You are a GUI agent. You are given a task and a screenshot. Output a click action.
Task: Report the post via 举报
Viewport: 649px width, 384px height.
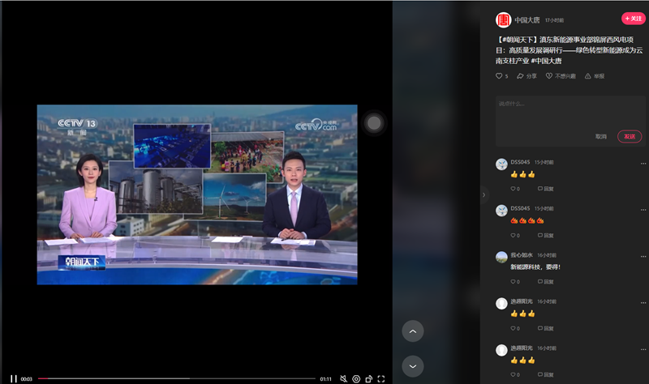tap(594, 76)
